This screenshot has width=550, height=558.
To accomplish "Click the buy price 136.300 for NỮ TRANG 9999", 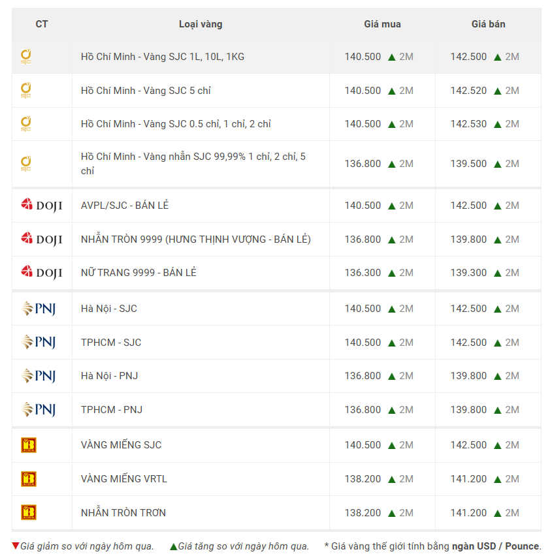I will pos(363,273).
